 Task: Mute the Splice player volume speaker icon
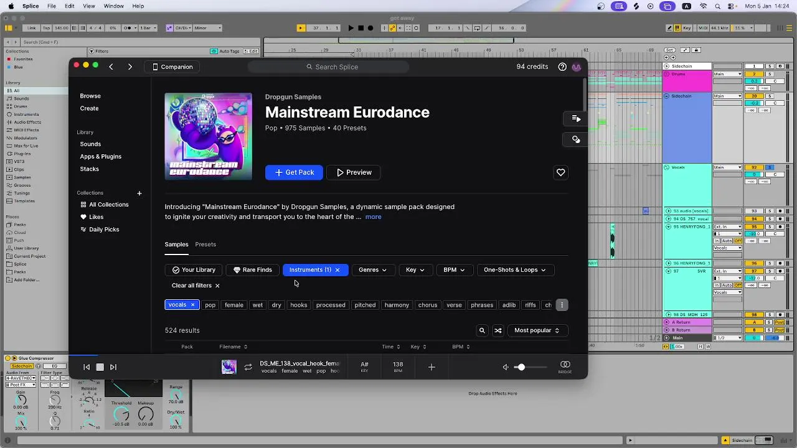click(506, 367)
